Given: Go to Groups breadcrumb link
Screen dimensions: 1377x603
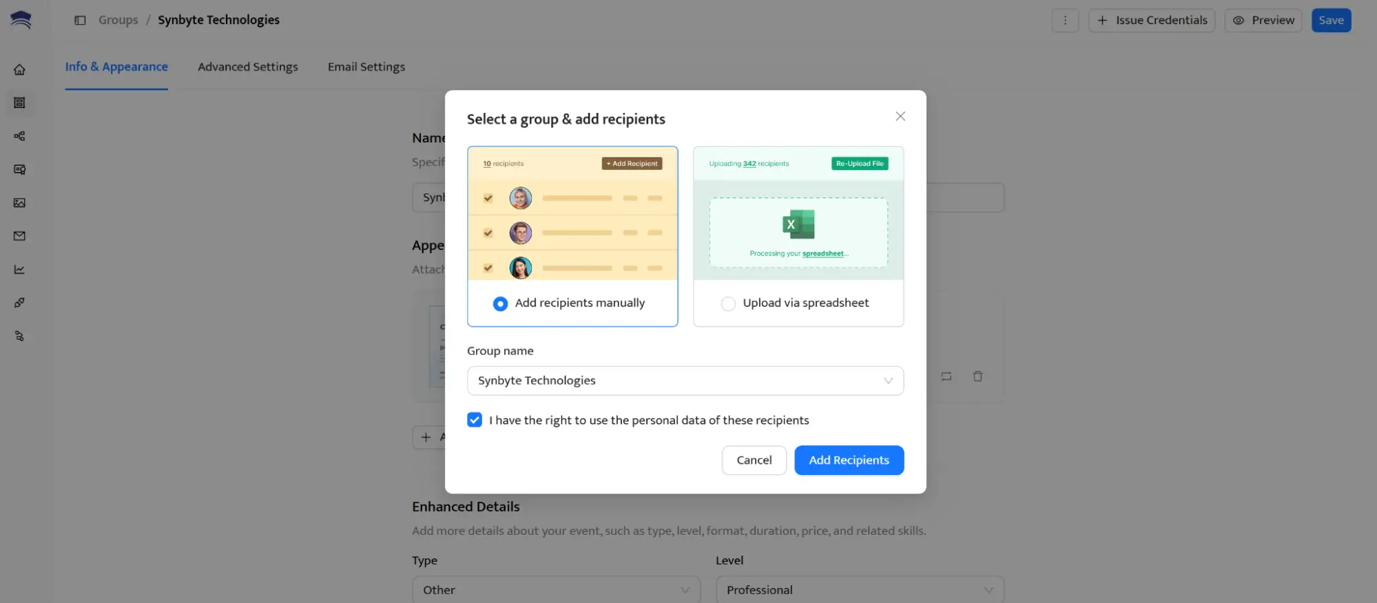Looking at the screenshot, I should 118,20.
